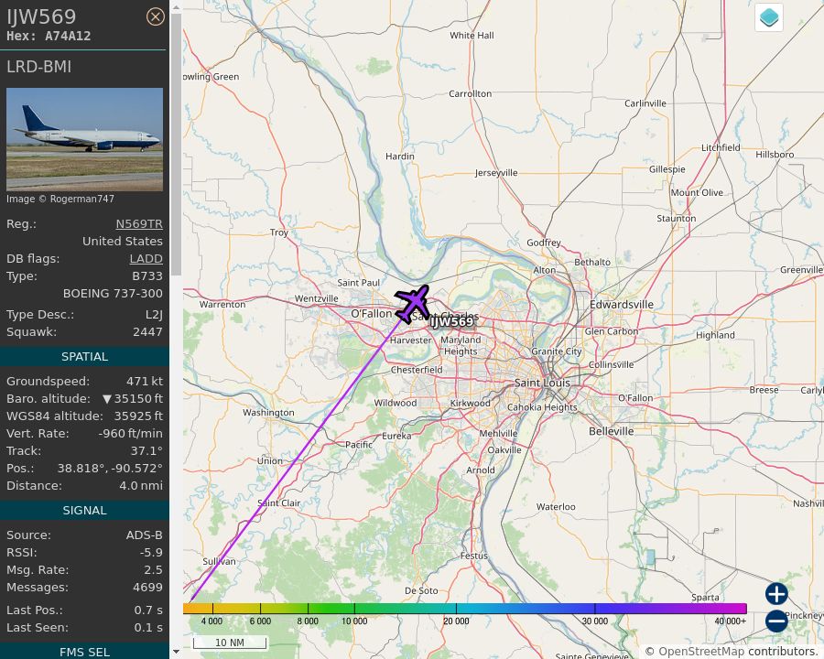Select the IJW569 aircraft icon on map
Viewport: 824px width, 659px height.
click(x=413, y=304)
